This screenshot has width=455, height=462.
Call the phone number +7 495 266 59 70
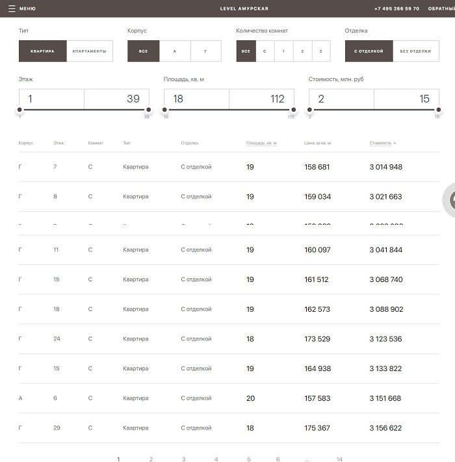396,8
